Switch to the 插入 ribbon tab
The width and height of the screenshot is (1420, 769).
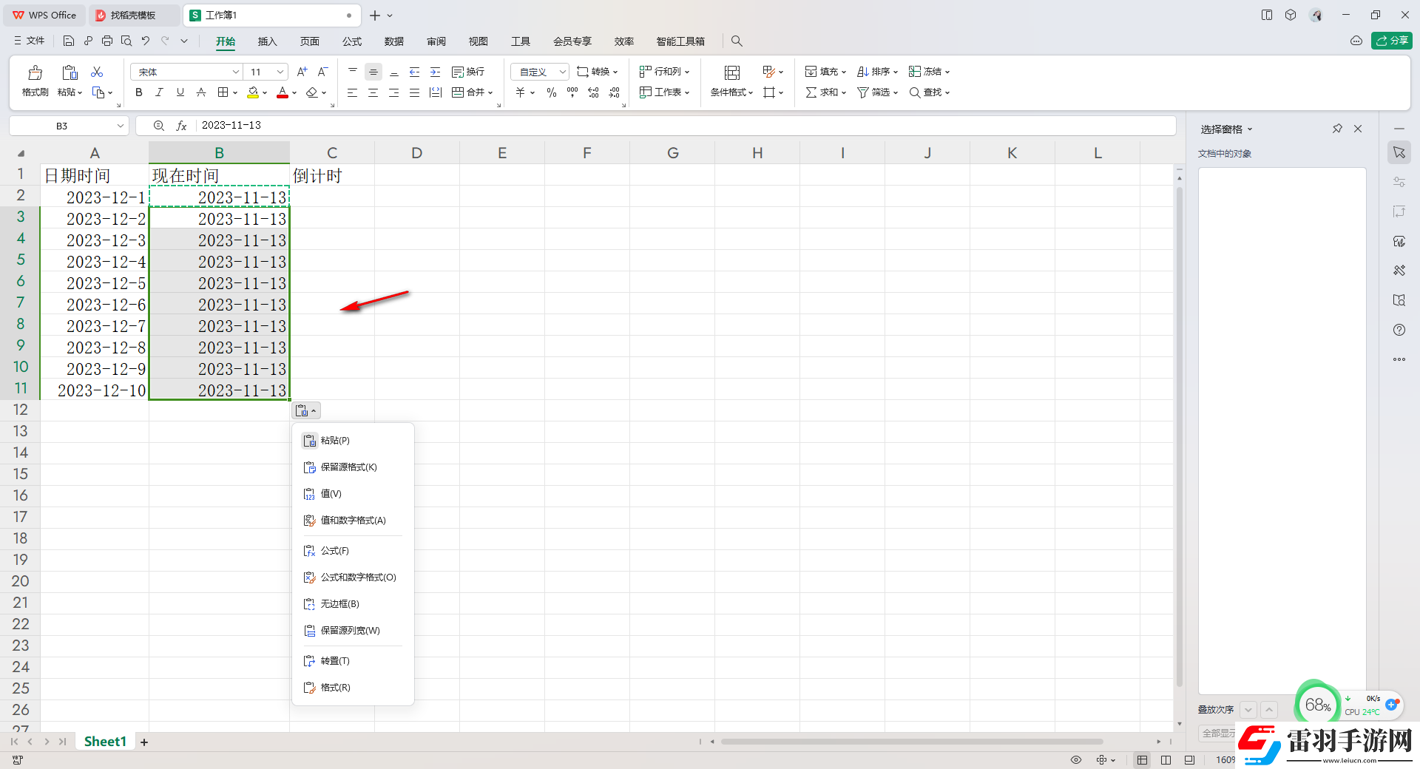point(267,41)
